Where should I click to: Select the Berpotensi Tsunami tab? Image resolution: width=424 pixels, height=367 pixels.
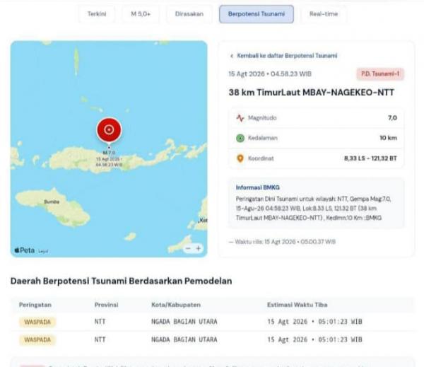coord(256,14)
